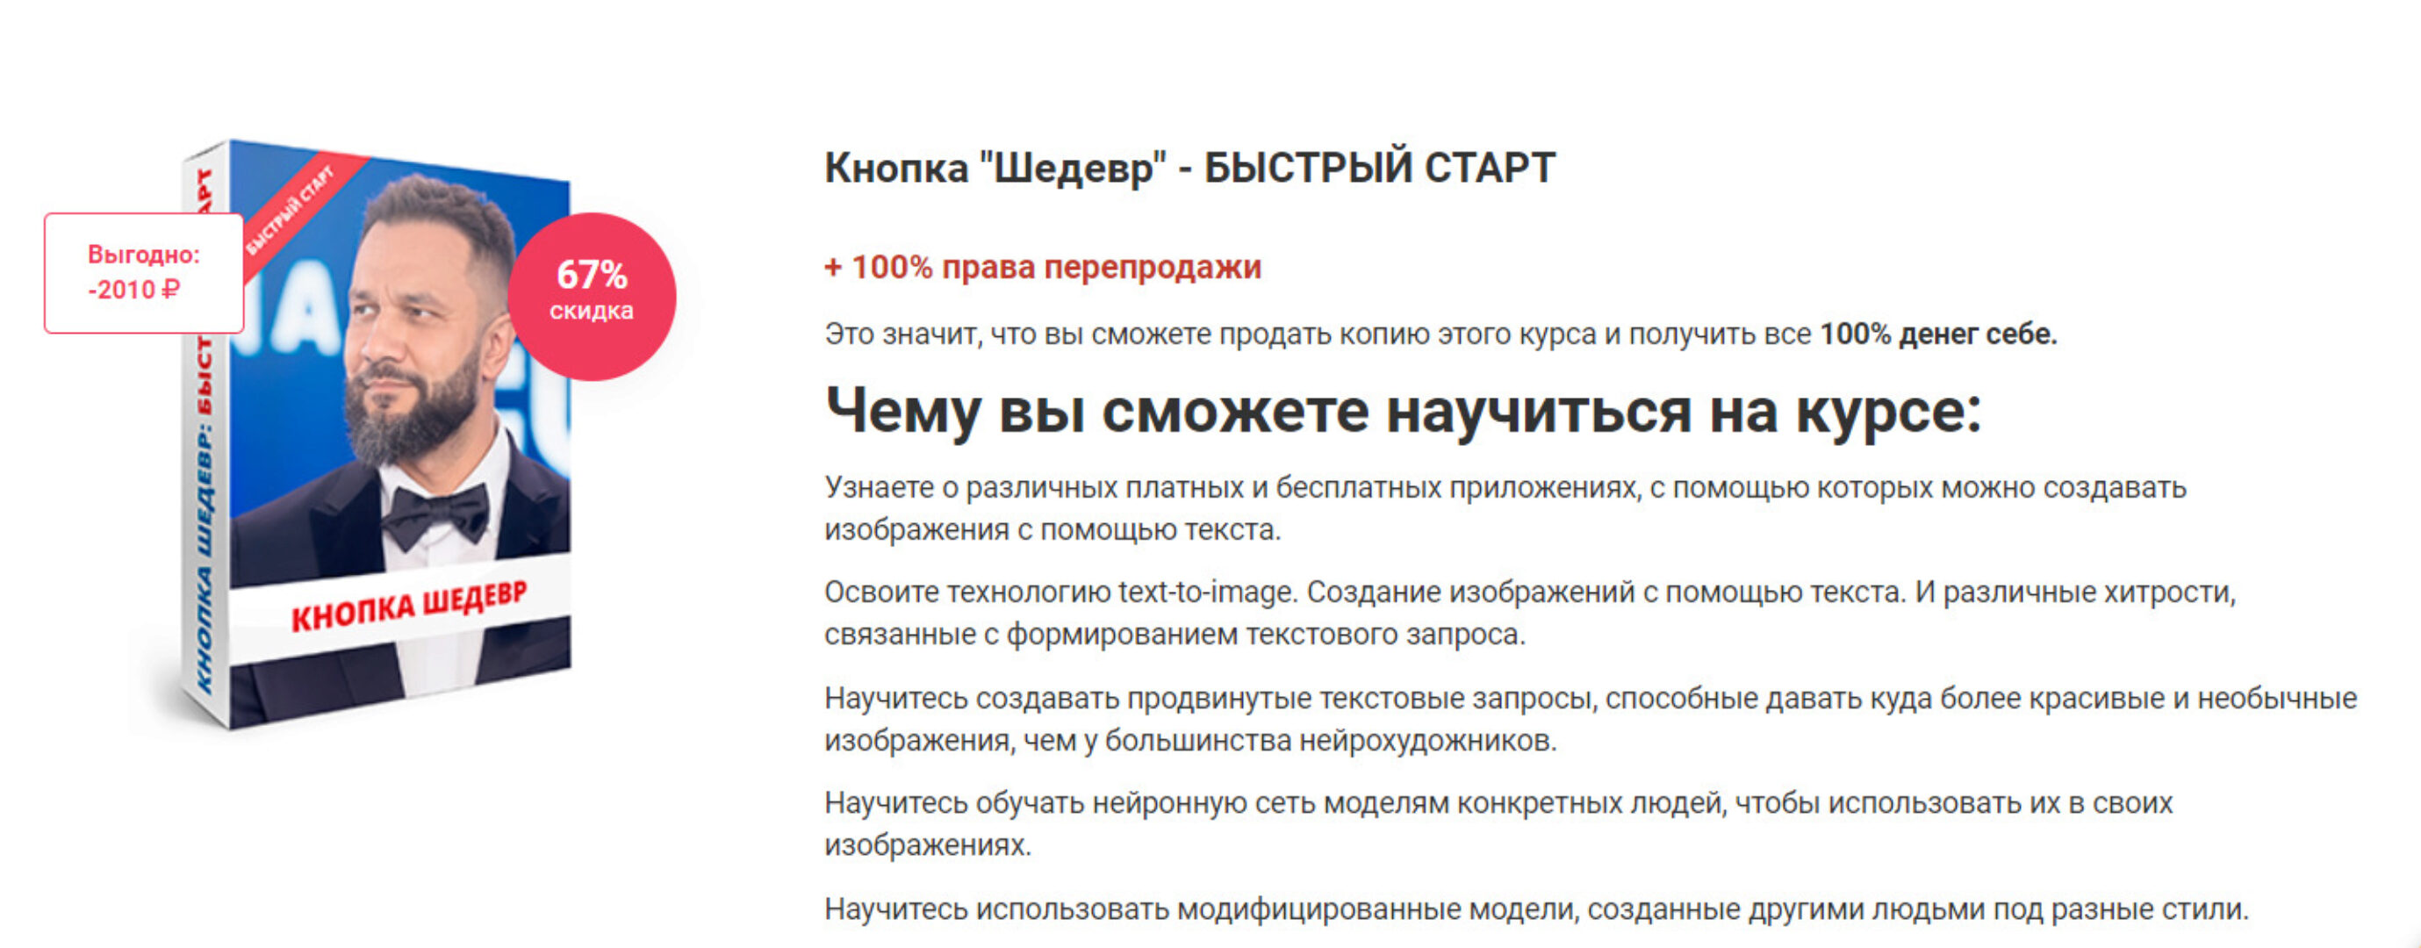This screenshot has width=2421, height=948.
Task: Click the КНОПКА ШЕДЕВР banner on box
Action: click(409, 608)
